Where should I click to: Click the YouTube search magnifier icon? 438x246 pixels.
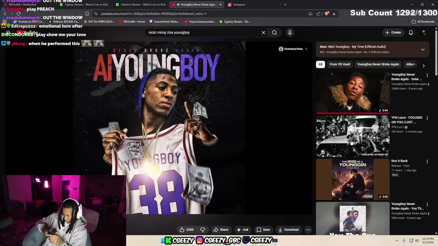tap(274, 32)
